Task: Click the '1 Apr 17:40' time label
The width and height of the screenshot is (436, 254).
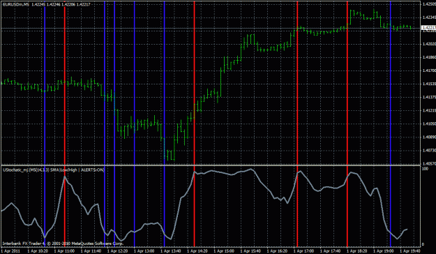Action: point(331,251)
